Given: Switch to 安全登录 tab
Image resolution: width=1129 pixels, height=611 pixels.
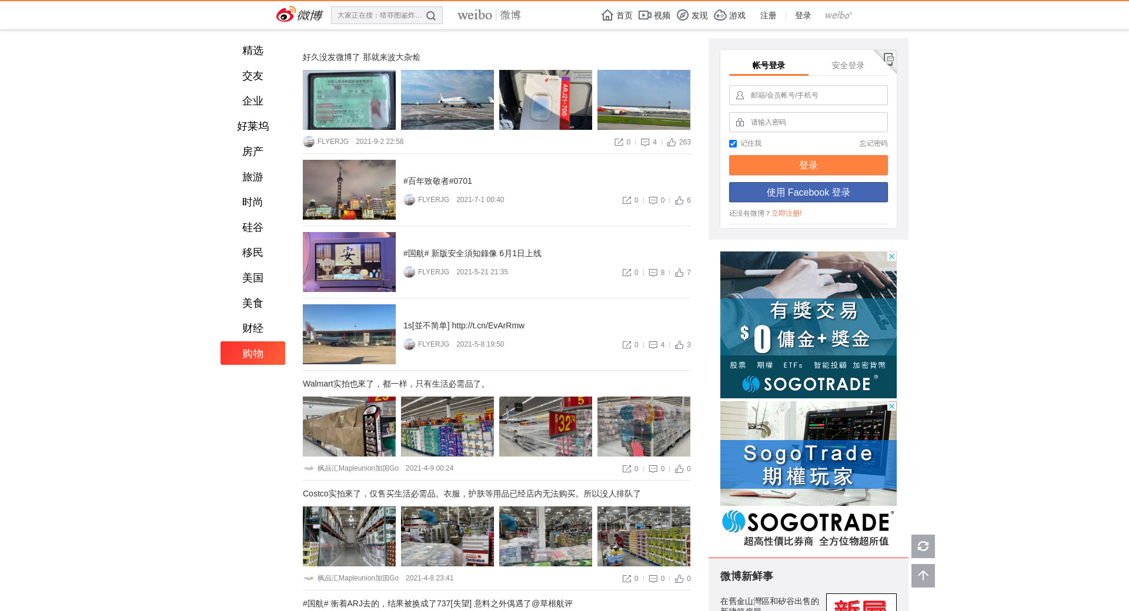Looking at the screenshot, I should click(x=847, y=65).
